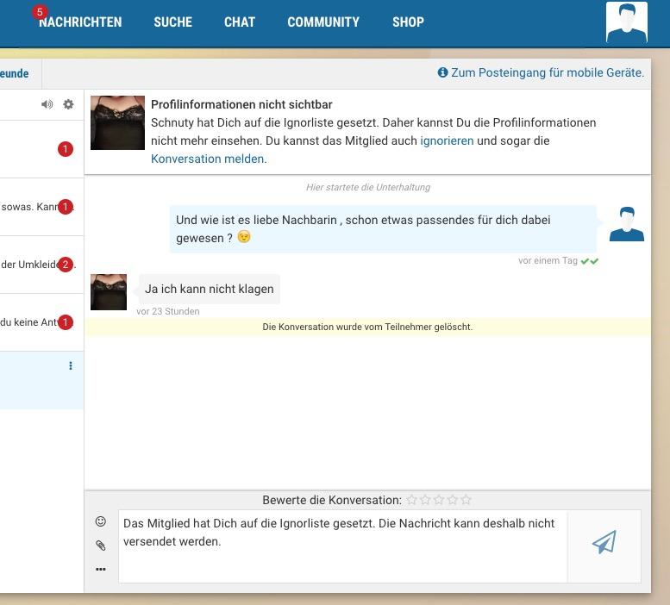670x605 pixels.
Task: Click the paperclip attachment icon
Action: (x=101, y=546)
